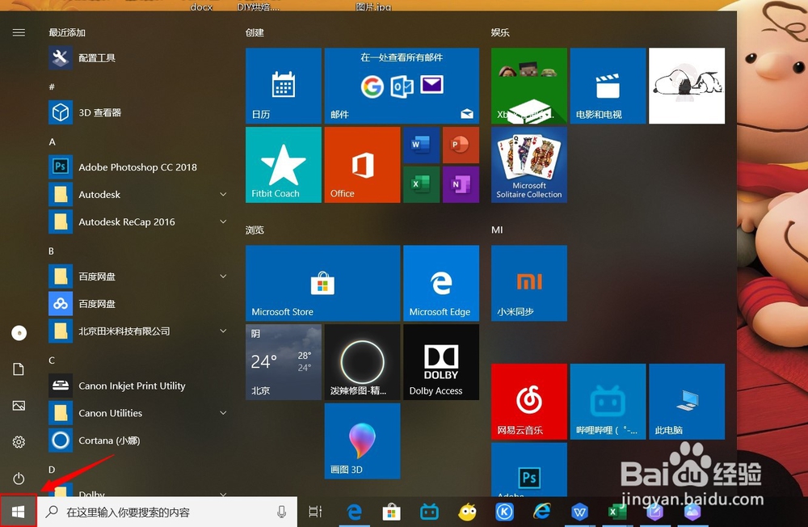
Task: Open Edge from the taskbar
Action: click(x=355, y=512)
